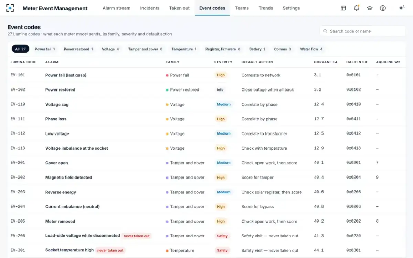413x258 pixels.
Task: Click the LUMINA CODE column header
Action: click(23, 62)
